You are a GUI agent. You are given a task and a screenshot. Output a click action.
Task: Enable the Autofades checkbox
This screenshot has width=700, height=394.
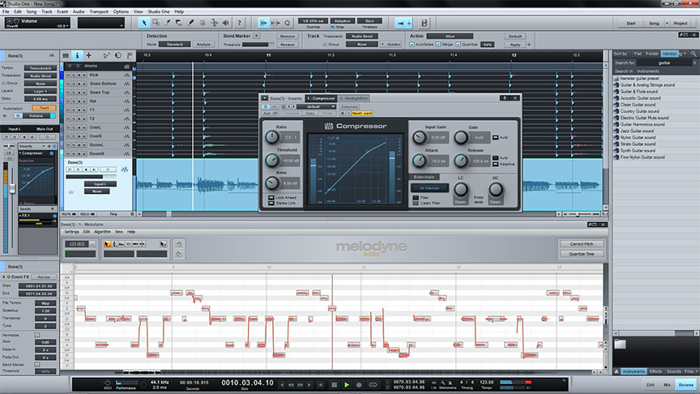412,45
